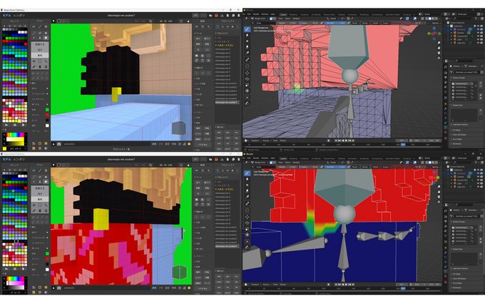This screenshot has height=303, width=485.
Task: Open Brush dropdown in top Blender tool settings
Action: [x=355, y=23]
